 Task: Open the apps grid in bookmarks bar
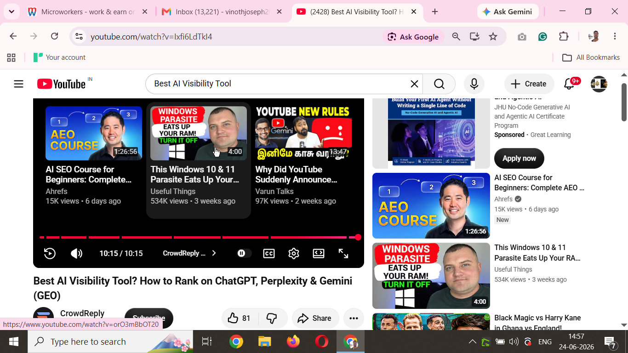tap(11, 57)
